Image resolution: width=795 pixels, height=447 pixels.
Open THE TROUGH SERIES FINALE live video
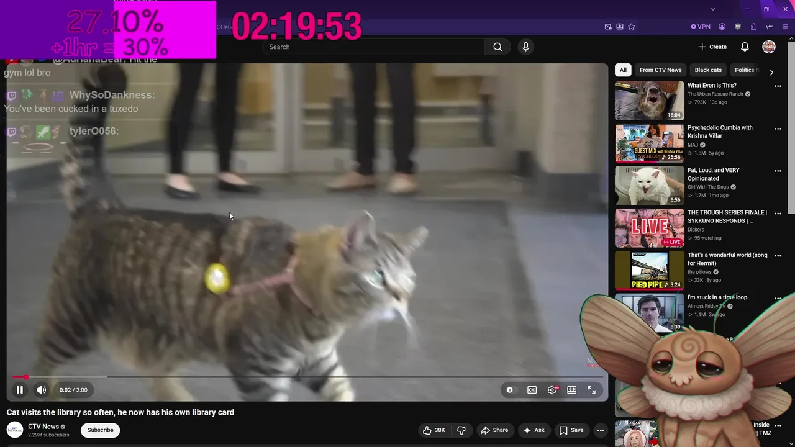point(649,228)
